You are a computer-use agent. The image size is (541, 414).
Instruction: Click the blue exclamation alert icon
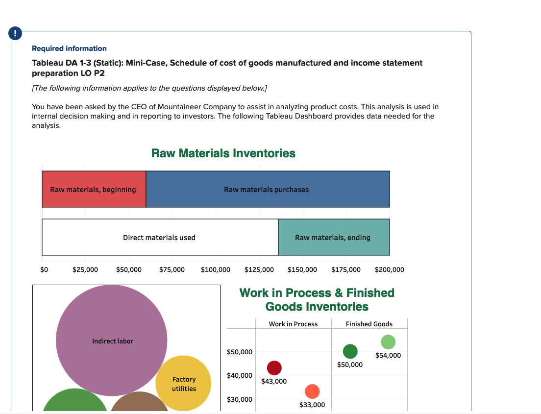click(x=15, y=33)
